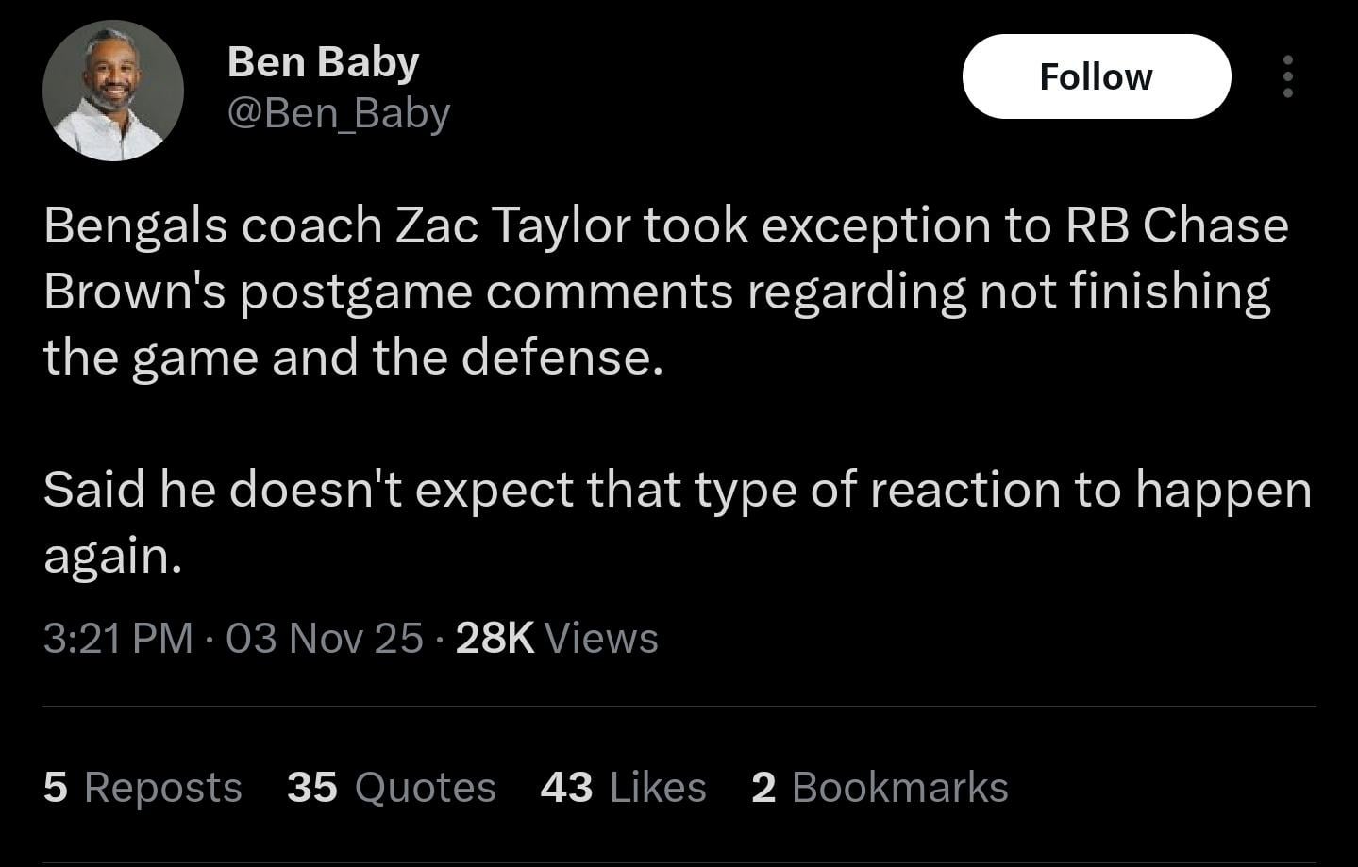Click Ben Baby's profile picture

click(x=112, y=91)
